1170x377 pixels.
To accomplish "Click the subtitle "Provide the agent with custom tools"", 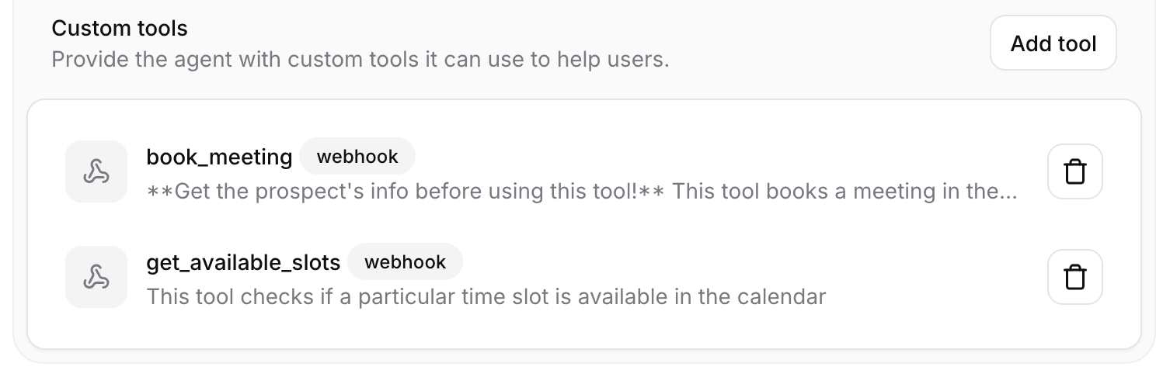I will (360, 59).
